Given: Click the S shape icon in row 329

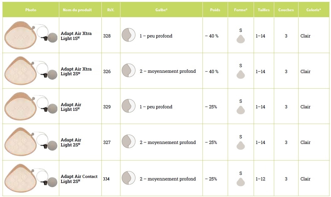Looking at the screenshot, I should [x=241, y=110].
